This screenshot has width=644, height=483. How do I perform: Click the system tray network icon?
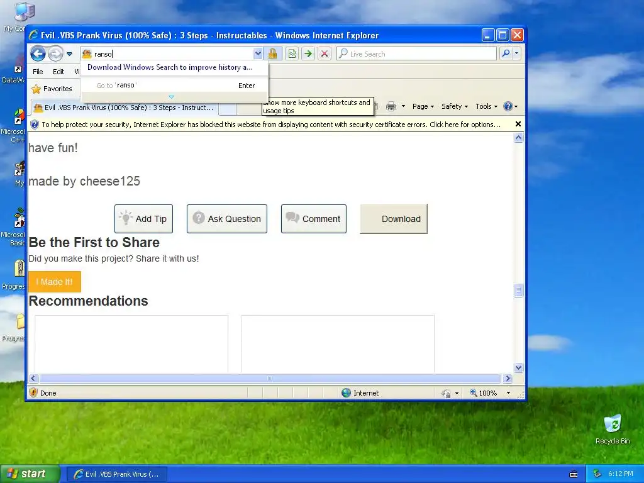pos(597,474)
